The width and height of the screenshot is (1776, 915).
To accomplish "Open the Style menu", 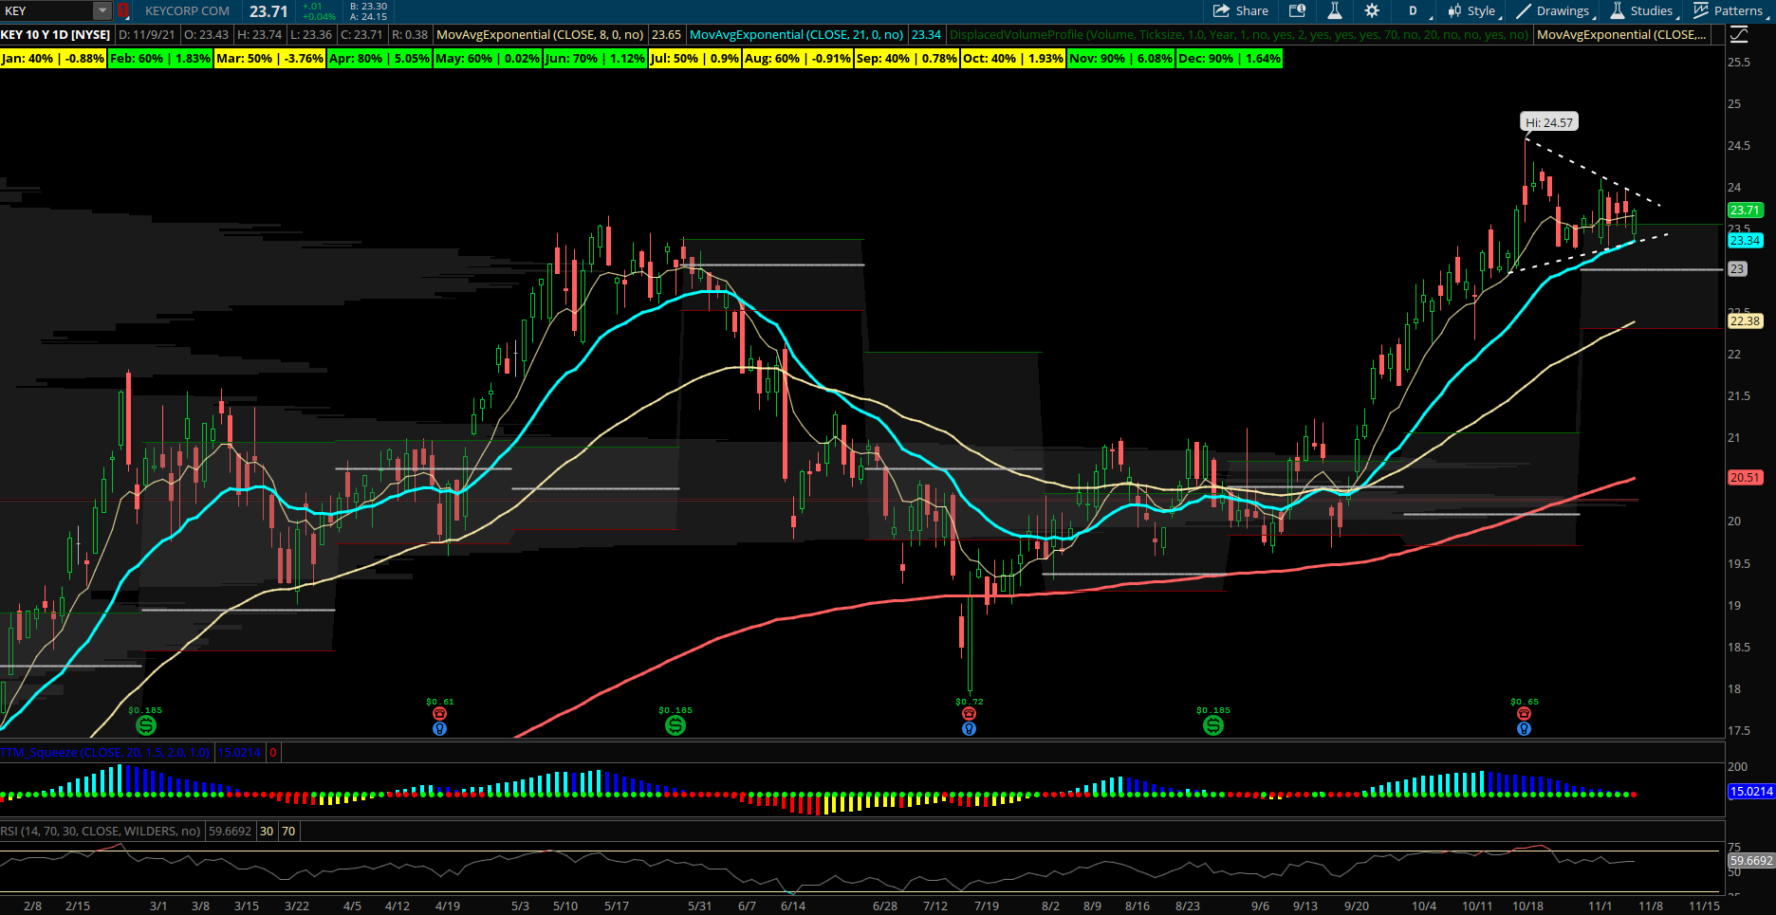I will 1471,11.
